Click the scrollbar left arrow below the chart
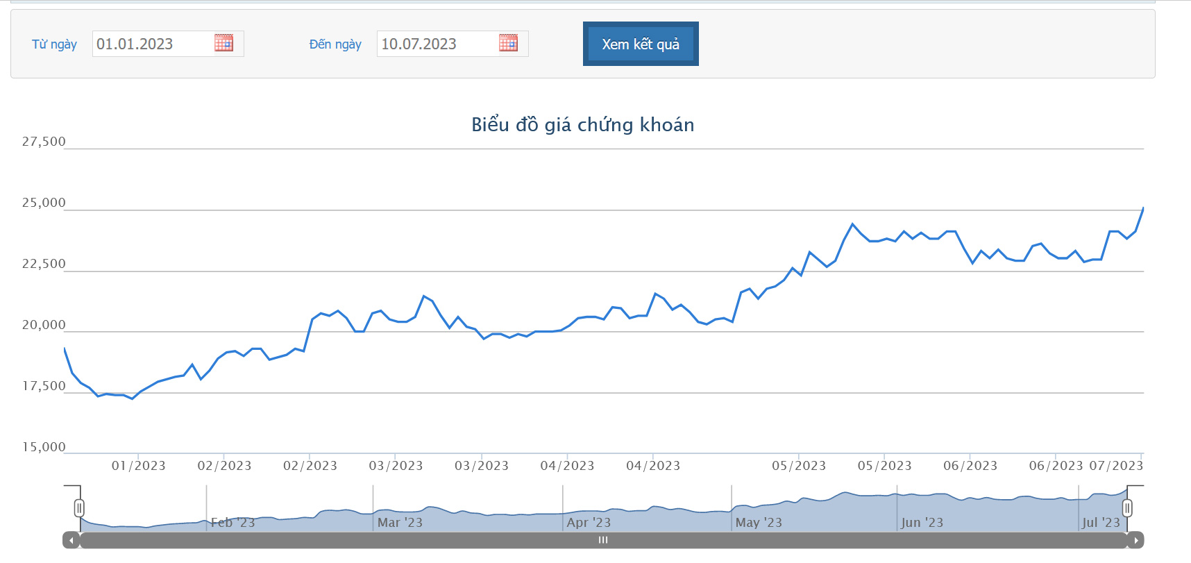Screen dimensions: 1191x563 pos(71,540)
